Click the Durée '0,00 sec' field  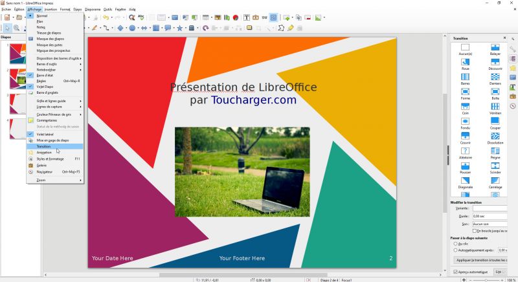tap(490, 216)
